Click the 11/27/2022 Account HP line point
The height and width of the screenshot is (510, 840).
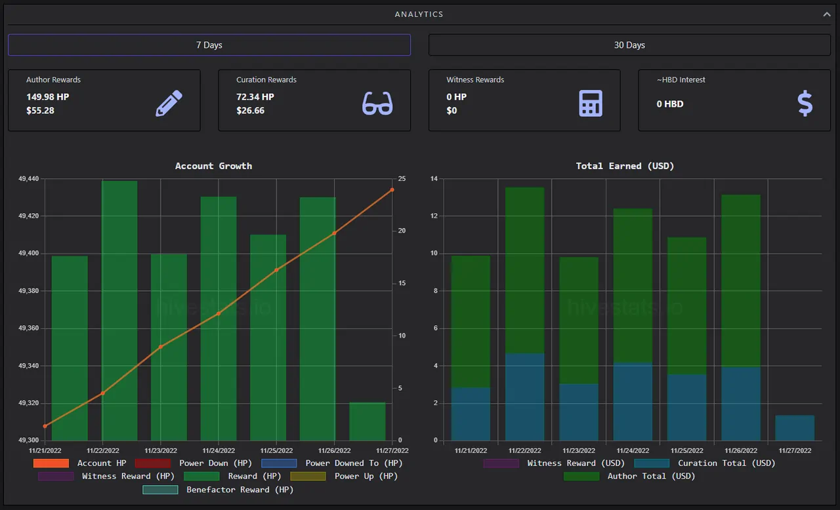coord(392,189)
